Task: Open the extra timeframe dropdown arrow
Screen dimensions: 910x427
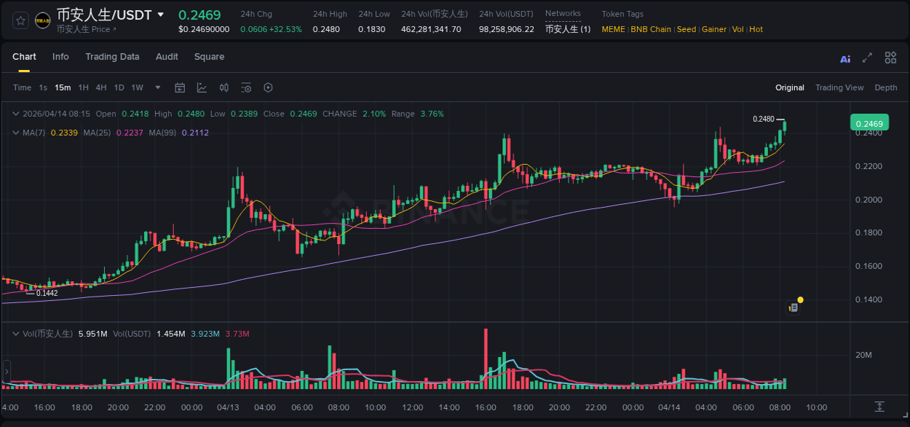Action: coord(157,87)
